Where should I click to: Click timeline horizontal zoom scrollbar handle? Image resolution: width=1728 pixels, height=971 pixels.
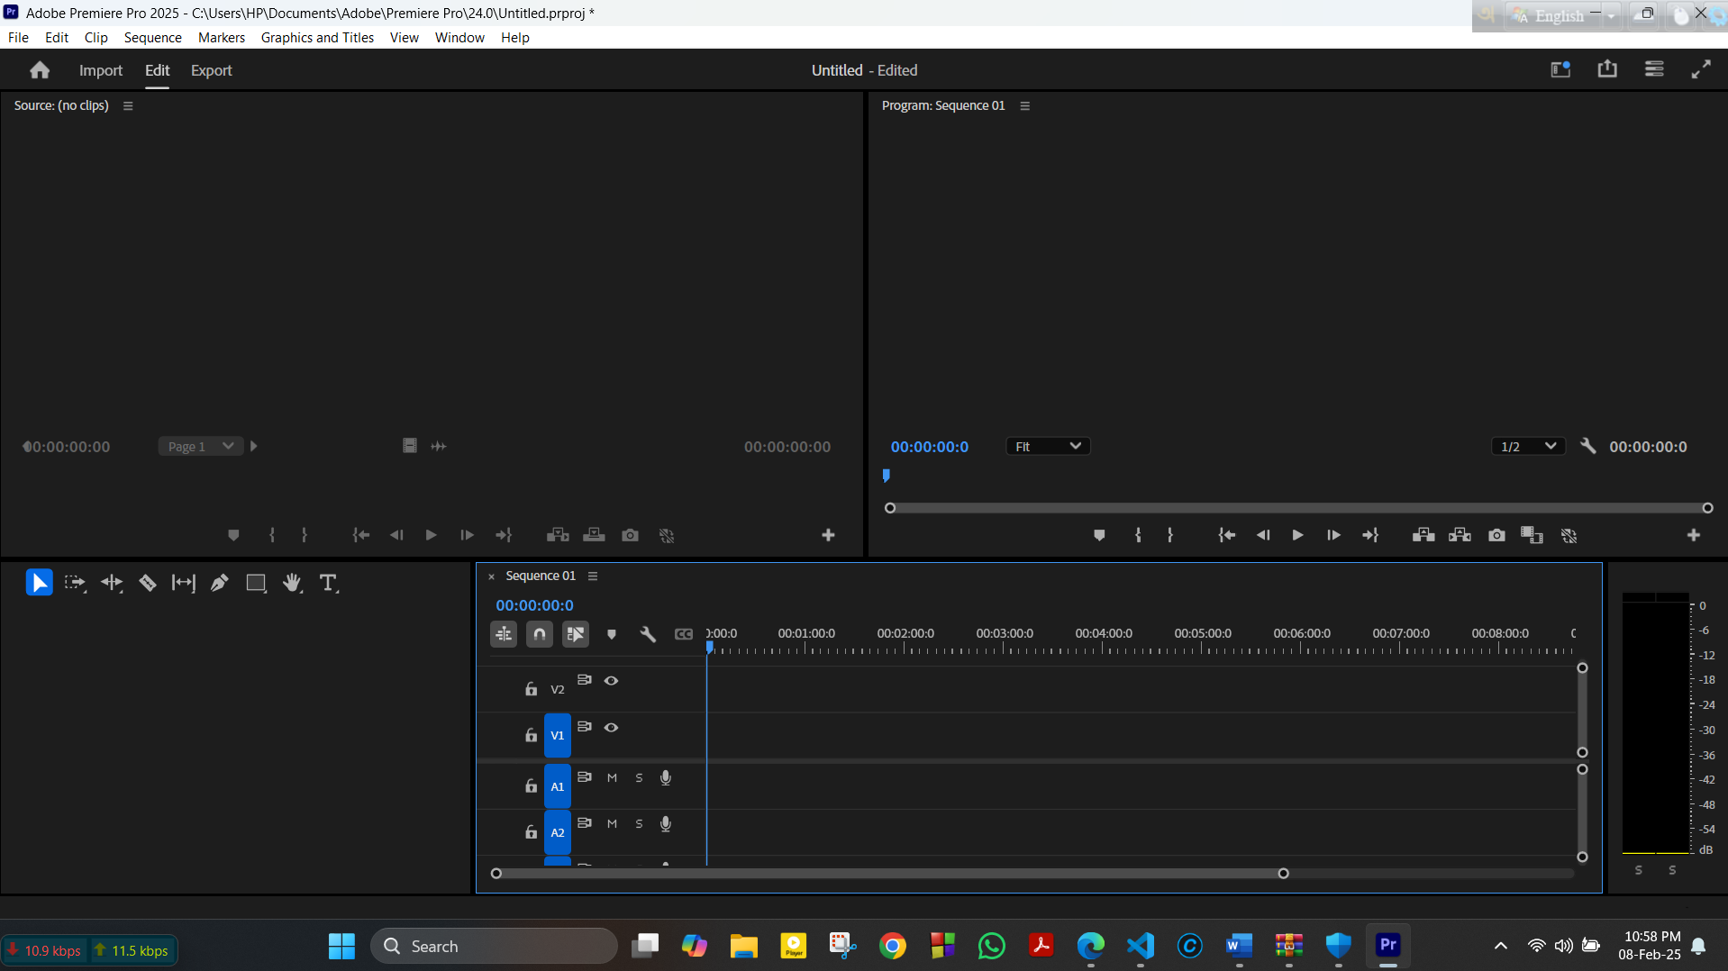1283,873
